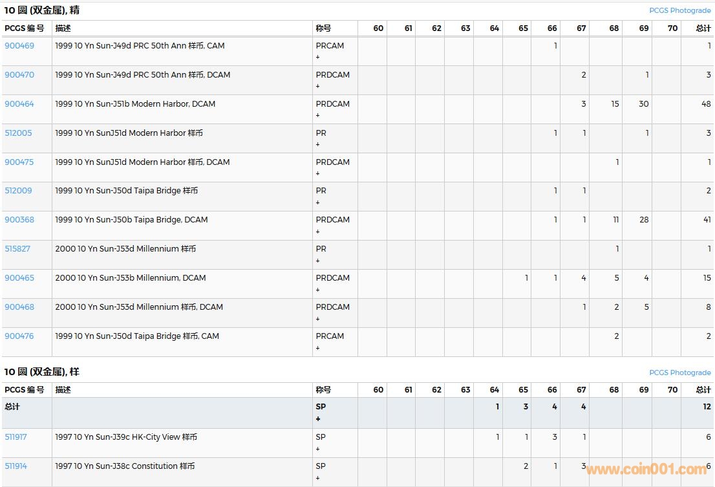Image resolution: width=715 pixels, height=487 pixels.
Task: Expand plus sign under PRDCAM for 900464
Action: pyautogui.click(x=318, y=116)
